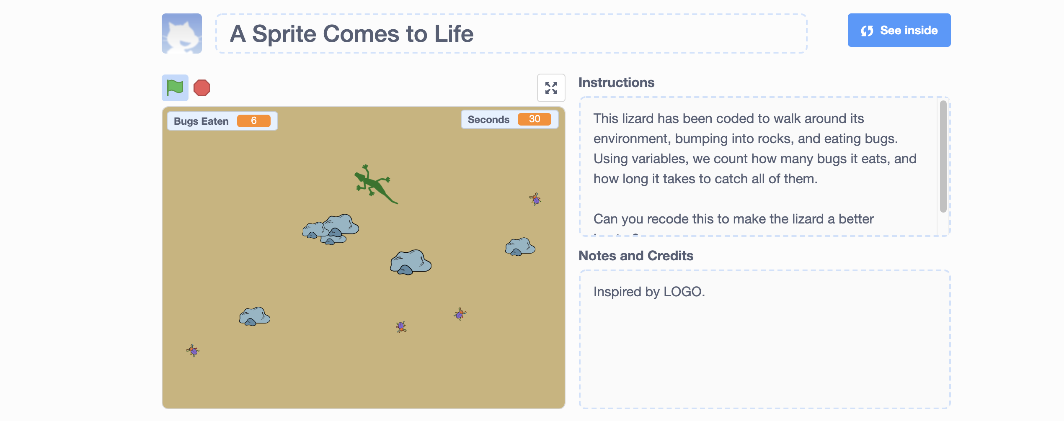Click the green flag to start
The image size is (1064, 421).
click(x=175, y=88)
